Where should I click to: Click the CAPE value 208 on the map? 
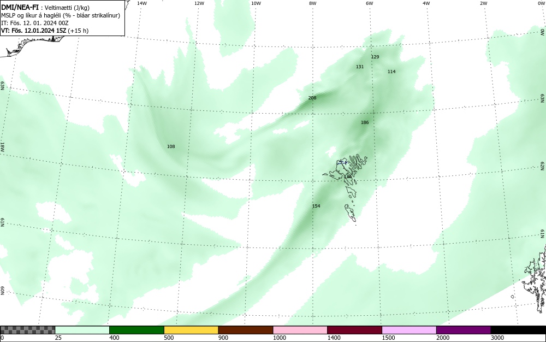(312, 98)
